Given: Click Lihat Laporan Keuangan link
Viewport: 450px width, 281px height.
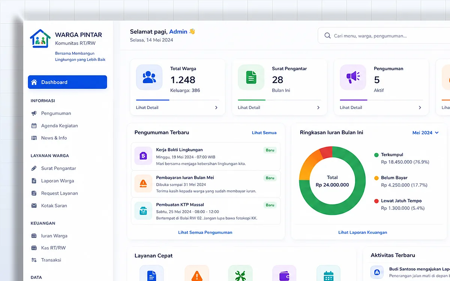Looking at the screenshot, I should tap(363, 232).
